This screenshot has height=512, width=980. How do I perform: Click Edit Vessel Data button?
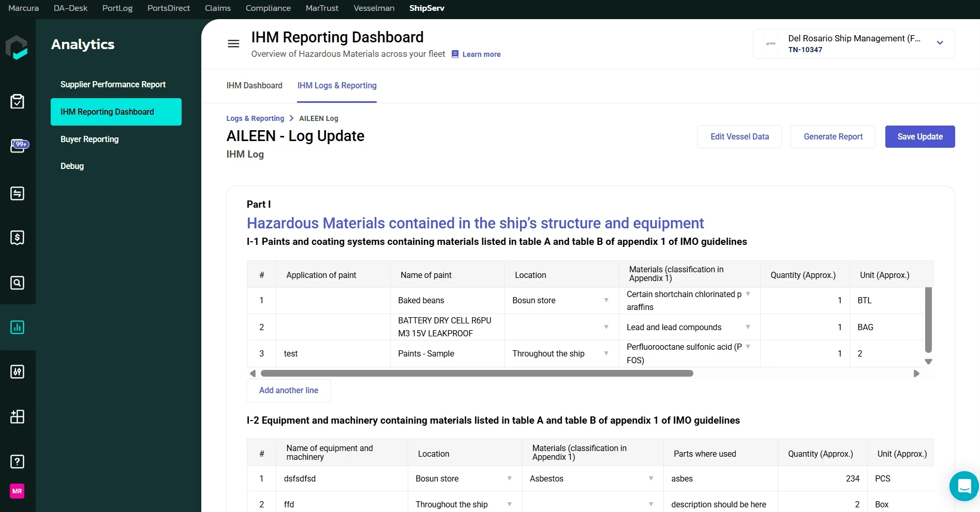tap(739, 136)
